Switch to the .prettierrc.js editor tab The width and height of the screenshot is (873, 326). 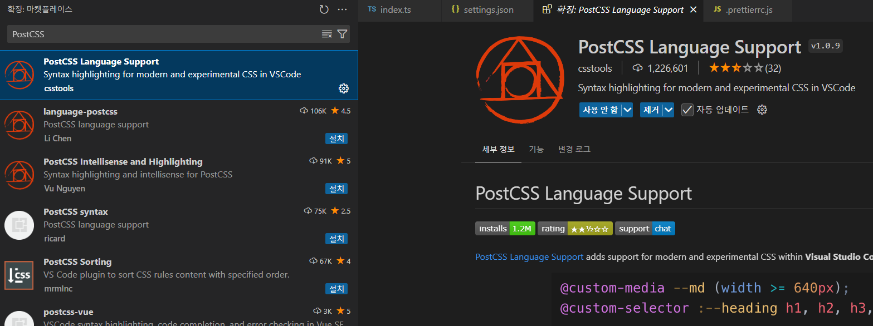749,10
